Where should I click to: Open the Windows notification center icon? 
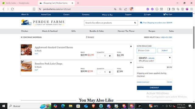tap(190, 106)
